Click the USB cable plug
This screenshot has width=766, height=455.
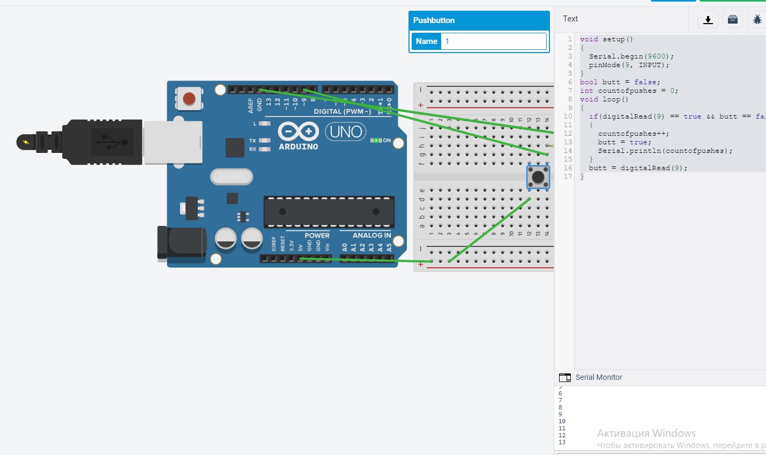(x=102, y=142)
